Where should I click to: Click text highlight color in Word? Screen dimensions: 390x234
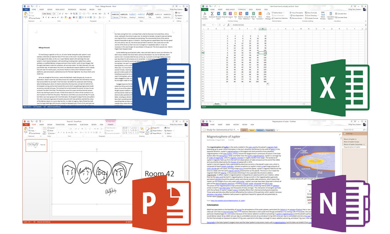pos(65,17)
